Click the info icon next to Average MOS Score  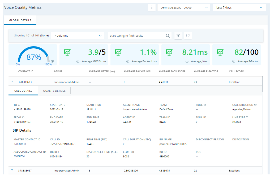tap(78, 61)
